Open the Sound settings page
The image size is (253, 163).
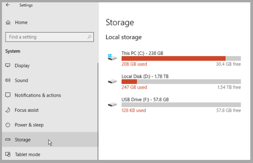(21, 81)
